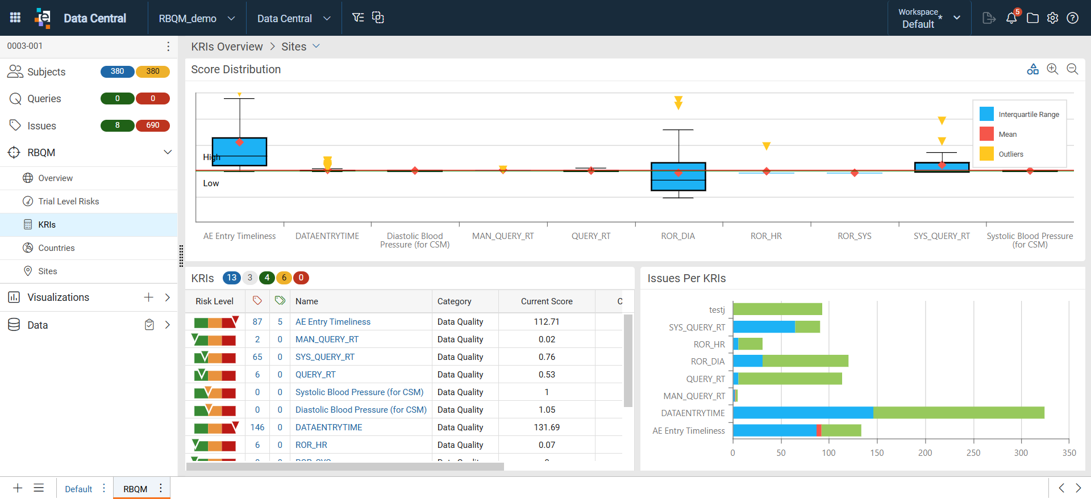The image size is (1091, 499).
Task: Open Overview under RBQM
Action: [55, 178]
